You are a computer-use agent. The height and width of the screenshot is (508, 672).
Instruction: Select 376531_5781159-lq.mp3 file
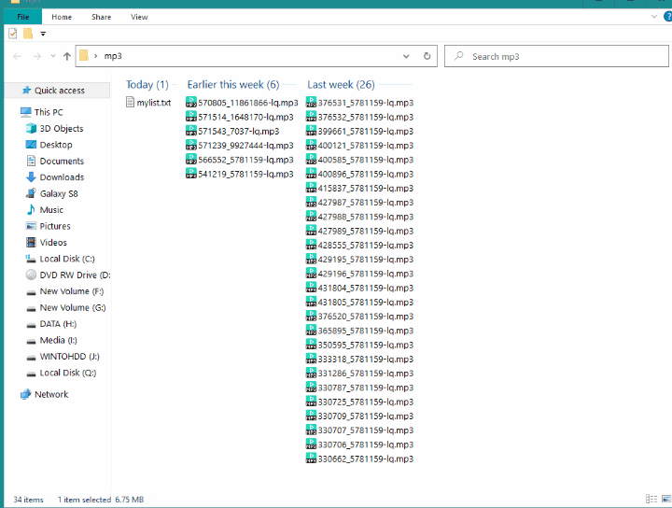(359, 103)
